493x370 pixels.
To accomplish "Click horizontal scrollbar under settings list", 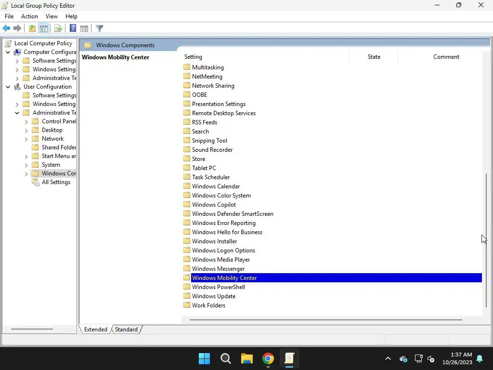I will point(326,320).
